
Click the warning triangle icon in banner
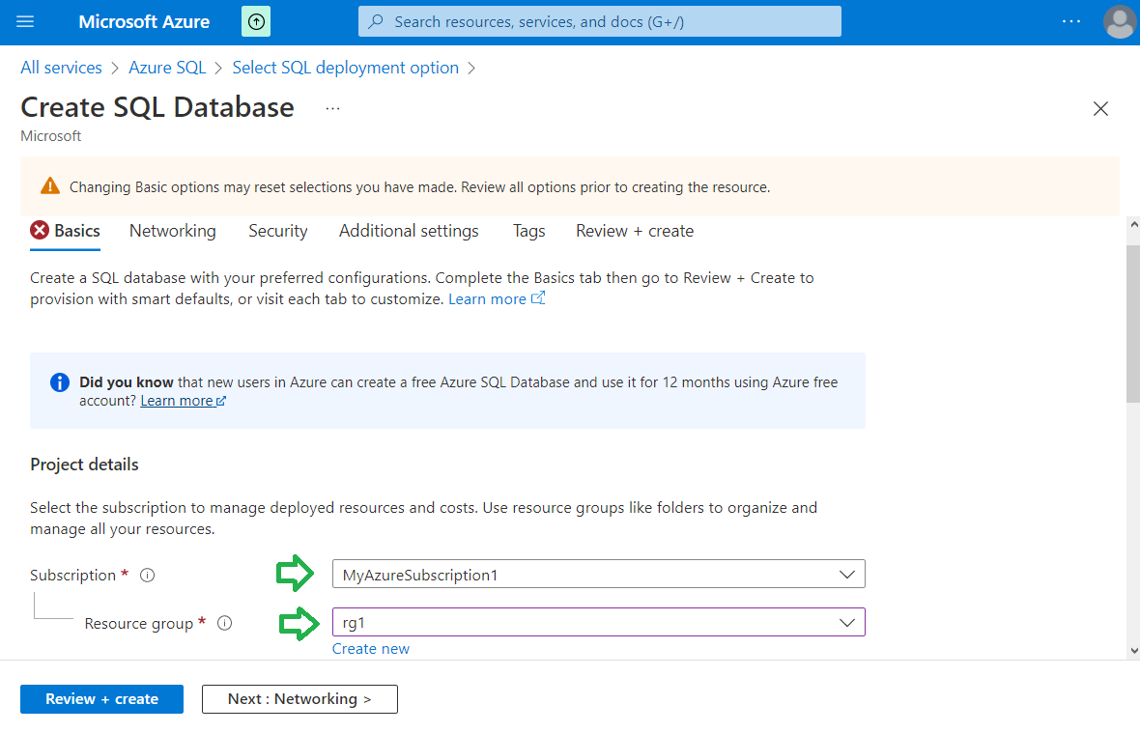coord(50,186)
